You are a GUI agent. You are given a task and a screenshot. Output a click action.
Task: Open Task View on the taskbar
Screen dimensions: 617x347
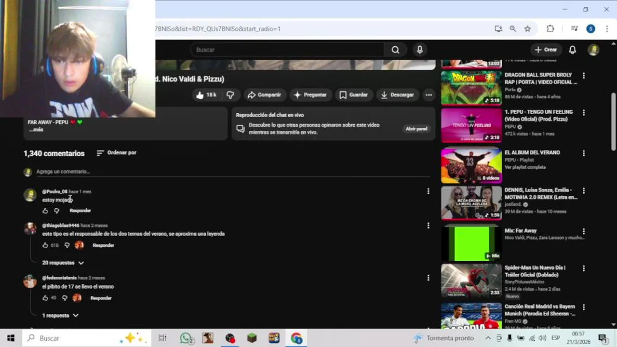click(162, 338)
